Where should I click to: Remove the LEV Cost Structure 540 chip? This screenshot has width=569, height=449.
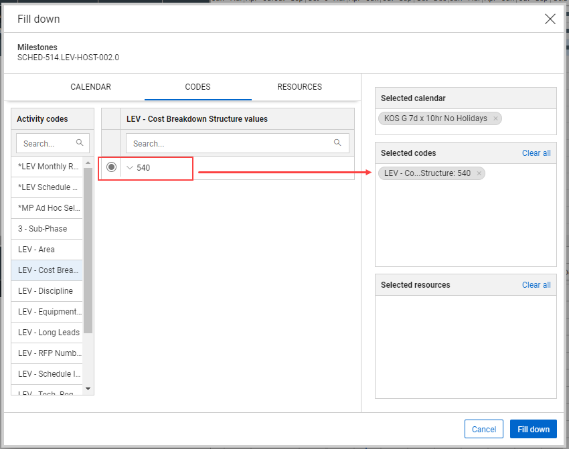click(x=479, y=173)
